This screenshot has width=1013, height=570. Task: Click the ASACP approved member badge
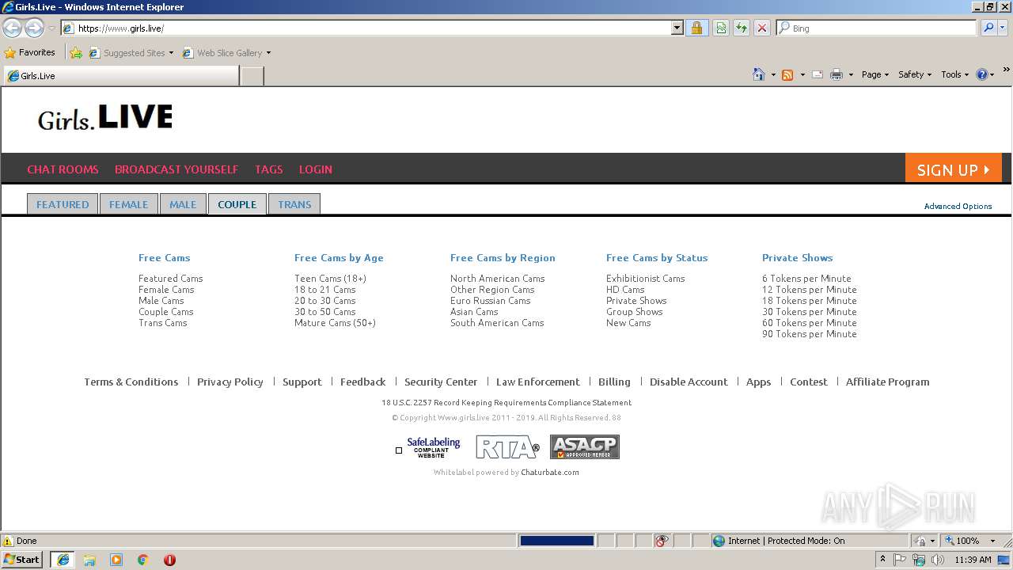click(585, 447)
